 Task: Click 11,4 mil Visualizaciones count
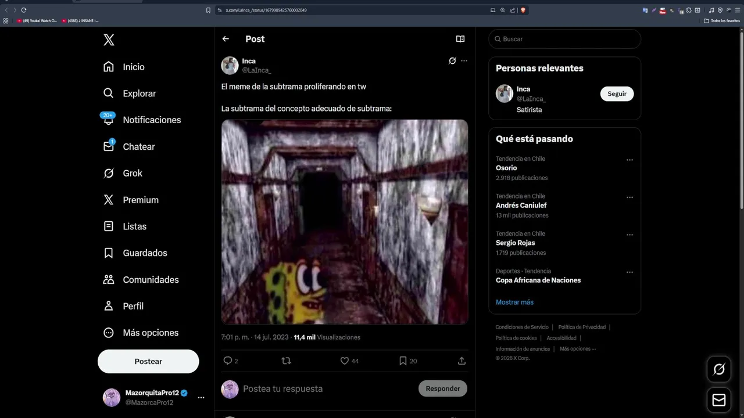(327, 337)
